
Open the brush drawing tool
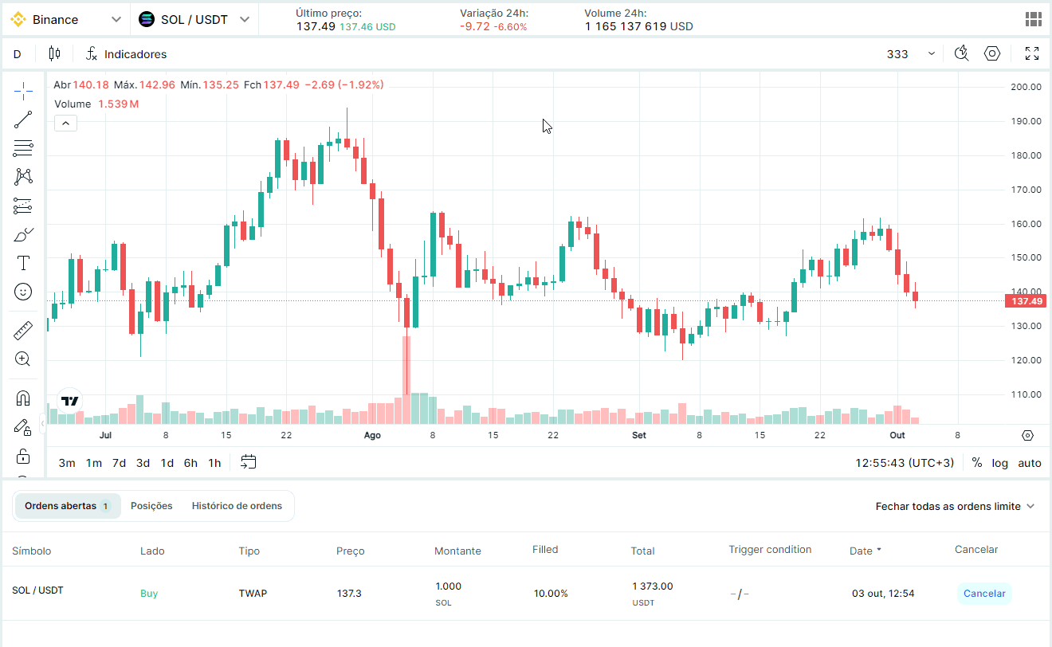(x=23, y=235)
